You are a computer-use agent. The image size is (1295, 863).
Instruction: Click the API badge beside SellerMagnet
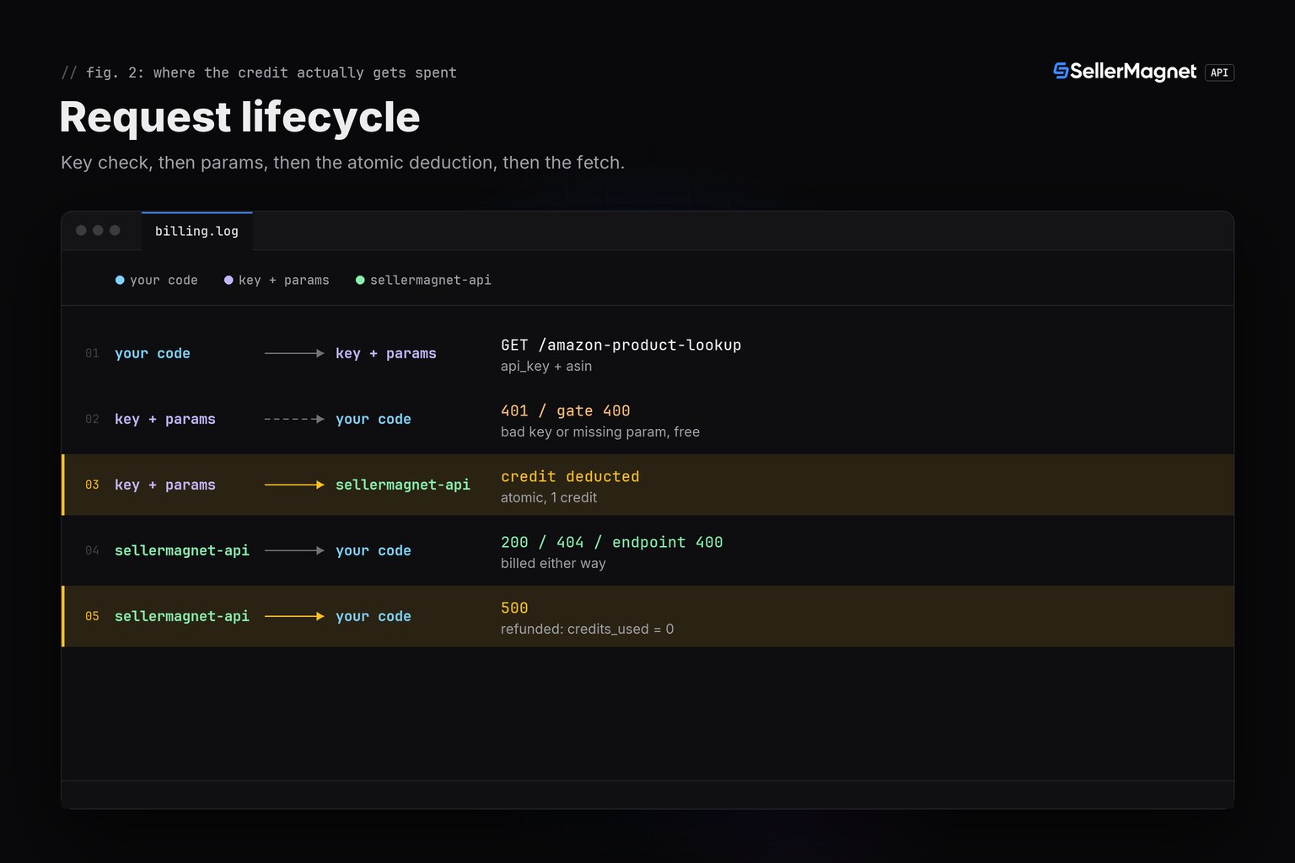click(1219, 72)
